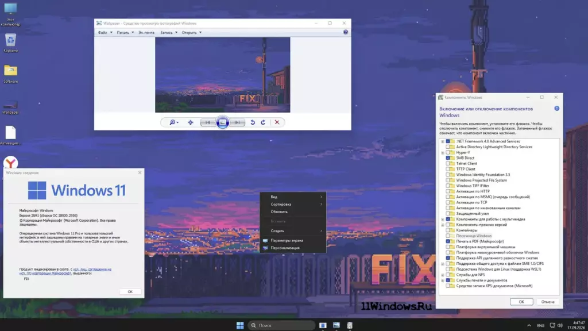Open the Активация text file on desktop
This screenshot has width=588, height=331.
coord(10,135)
